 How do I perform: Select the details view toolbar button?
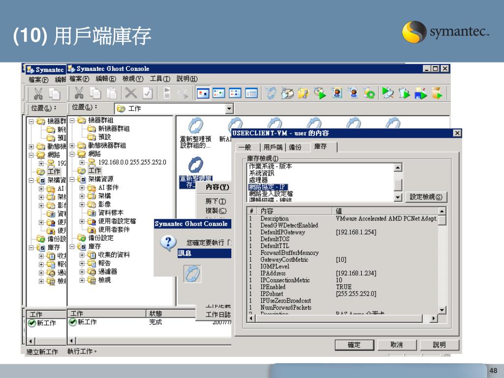click(251, 93)
